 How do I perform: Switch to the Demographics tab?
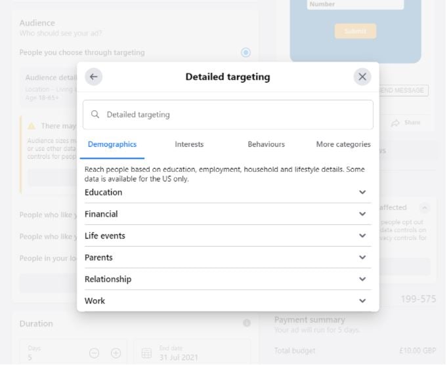[112, 144]
